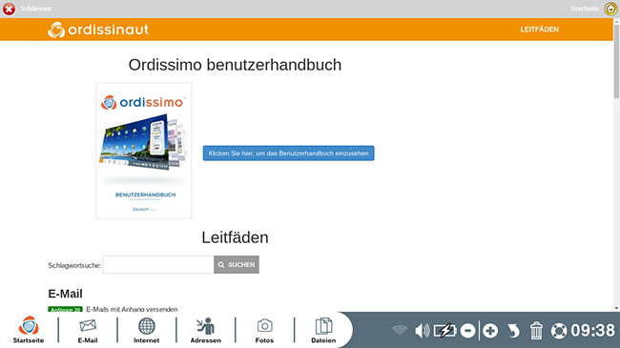Image resolution: width=620 pixels, height=348 pixels.
Task: Zoom in with the plus icon
Action: tap(490, 331)
